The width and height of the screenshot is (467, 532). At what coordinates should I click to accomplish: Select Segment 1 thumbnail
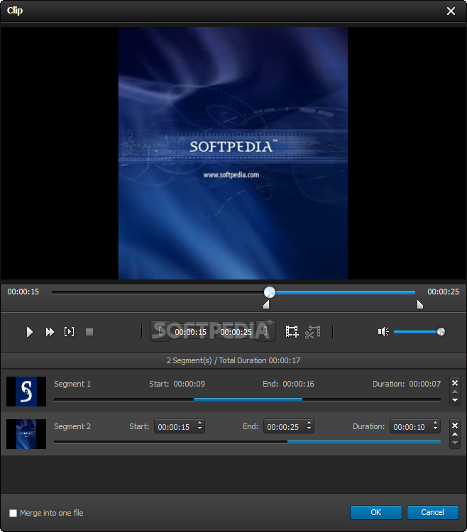pos(26,392)
